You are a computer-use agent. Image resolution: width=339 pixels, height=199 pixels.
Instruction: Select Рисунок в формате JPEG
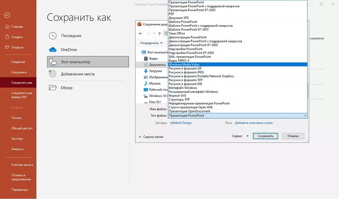(x=238, y=72)
